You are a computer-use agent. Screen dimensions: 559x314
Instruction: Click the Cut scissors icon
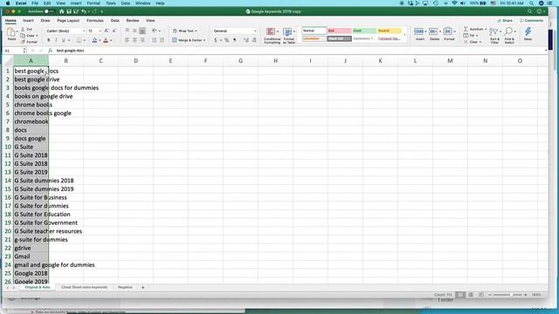click(x=23, y=29)
